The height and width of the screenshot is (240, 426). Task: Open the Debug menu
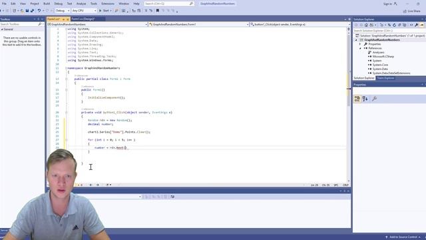tap(58, 3)
